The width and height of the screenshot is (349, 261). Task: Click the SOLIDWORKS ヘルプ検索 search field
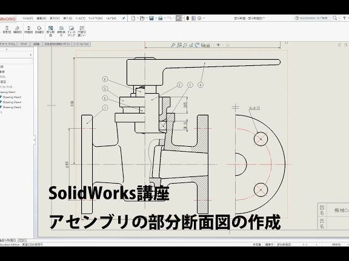pyautogui.click(x=313, y=18)
